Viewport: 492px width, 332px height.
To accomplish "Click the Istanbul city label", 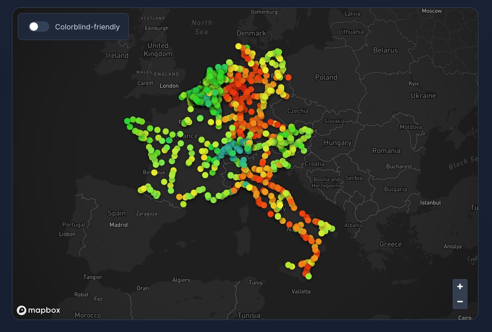I will coord(430,202).
